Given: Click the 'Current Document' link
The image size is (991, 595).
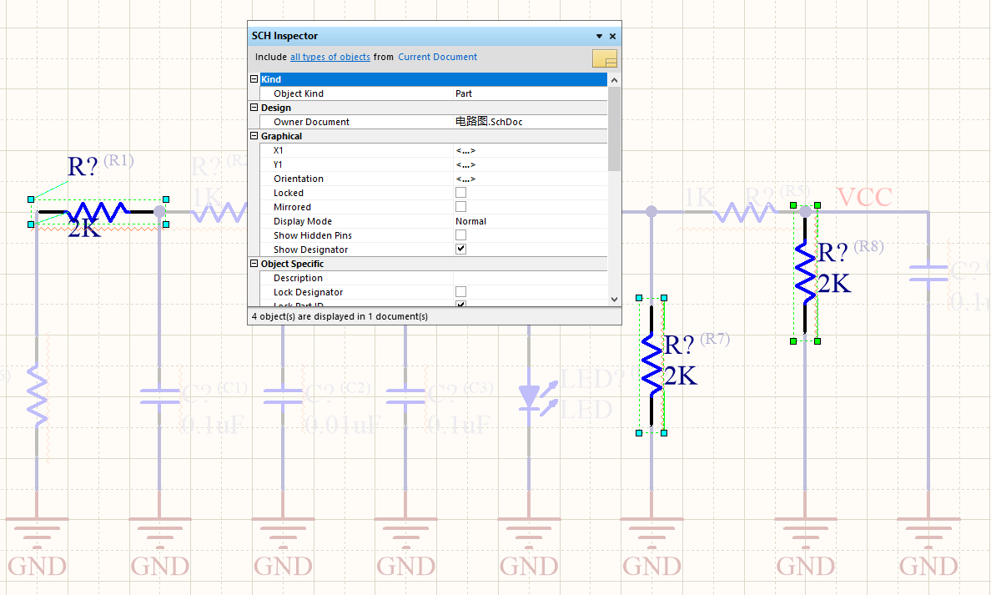Looking at the screenshot, I should pos(437,57).
